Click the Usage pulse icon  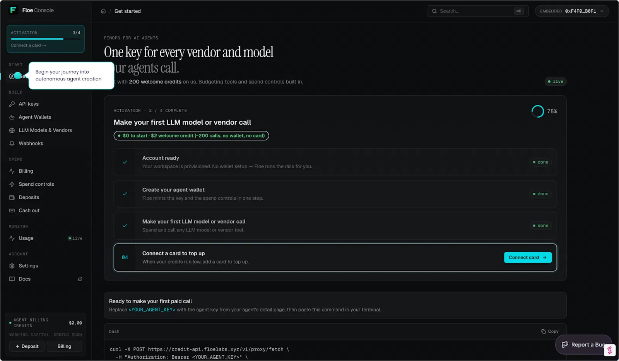(x=12, y=238)
